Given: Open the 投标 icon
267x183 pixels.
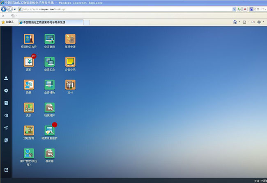Looking at the screenshot, I should coord(29,85).
